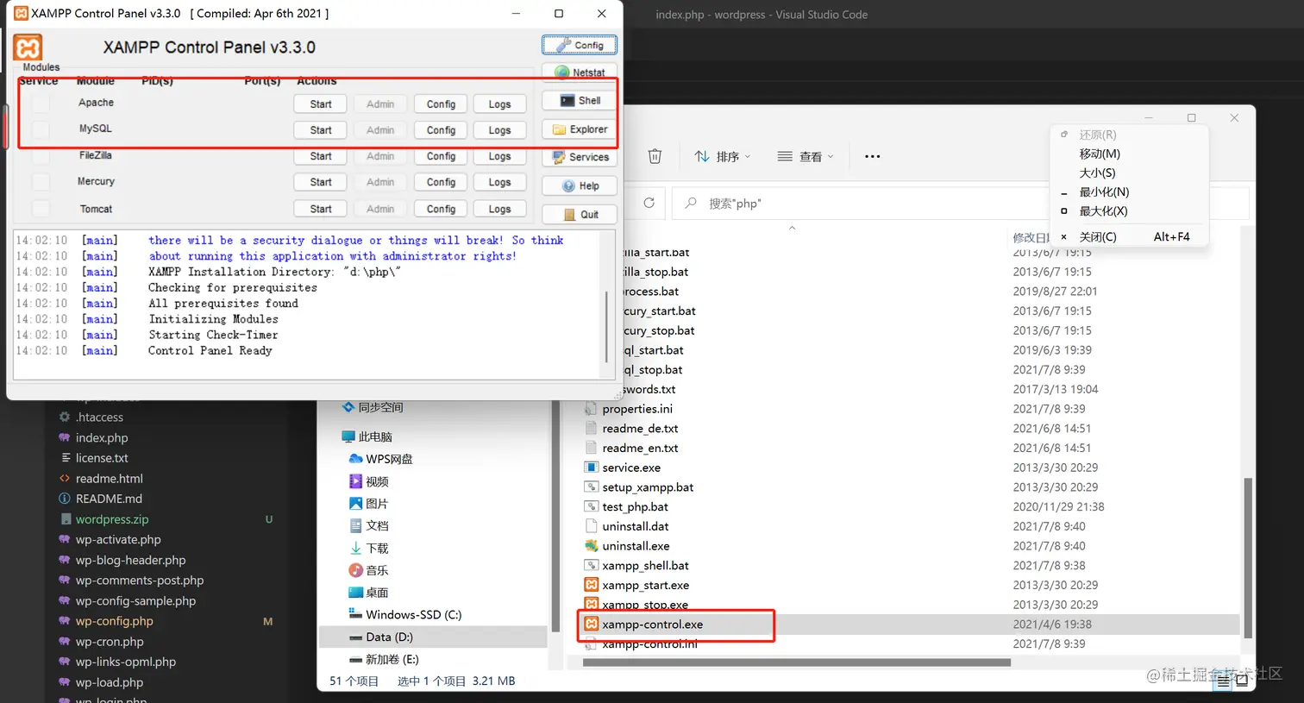
Task: Open license.txt in VS Code explorer
Action: pyautogui.click(x=101, y=458)
